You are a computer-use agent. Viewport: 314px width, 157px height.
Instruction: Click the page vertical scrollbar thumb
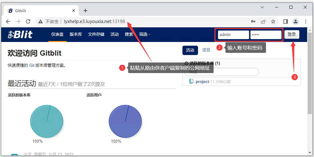click(x=310, y=74)
